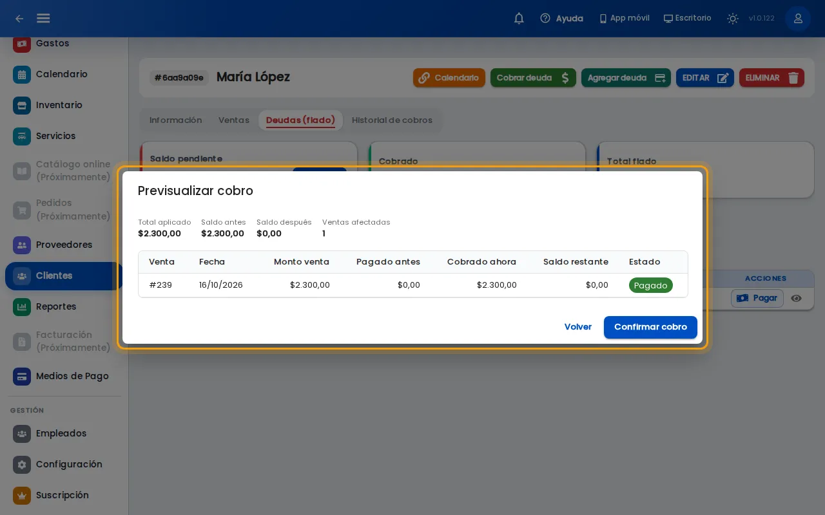Click the Previsualizar cobro dialog title
Viewport: 825px width, 515px height.
coord(195,191)
